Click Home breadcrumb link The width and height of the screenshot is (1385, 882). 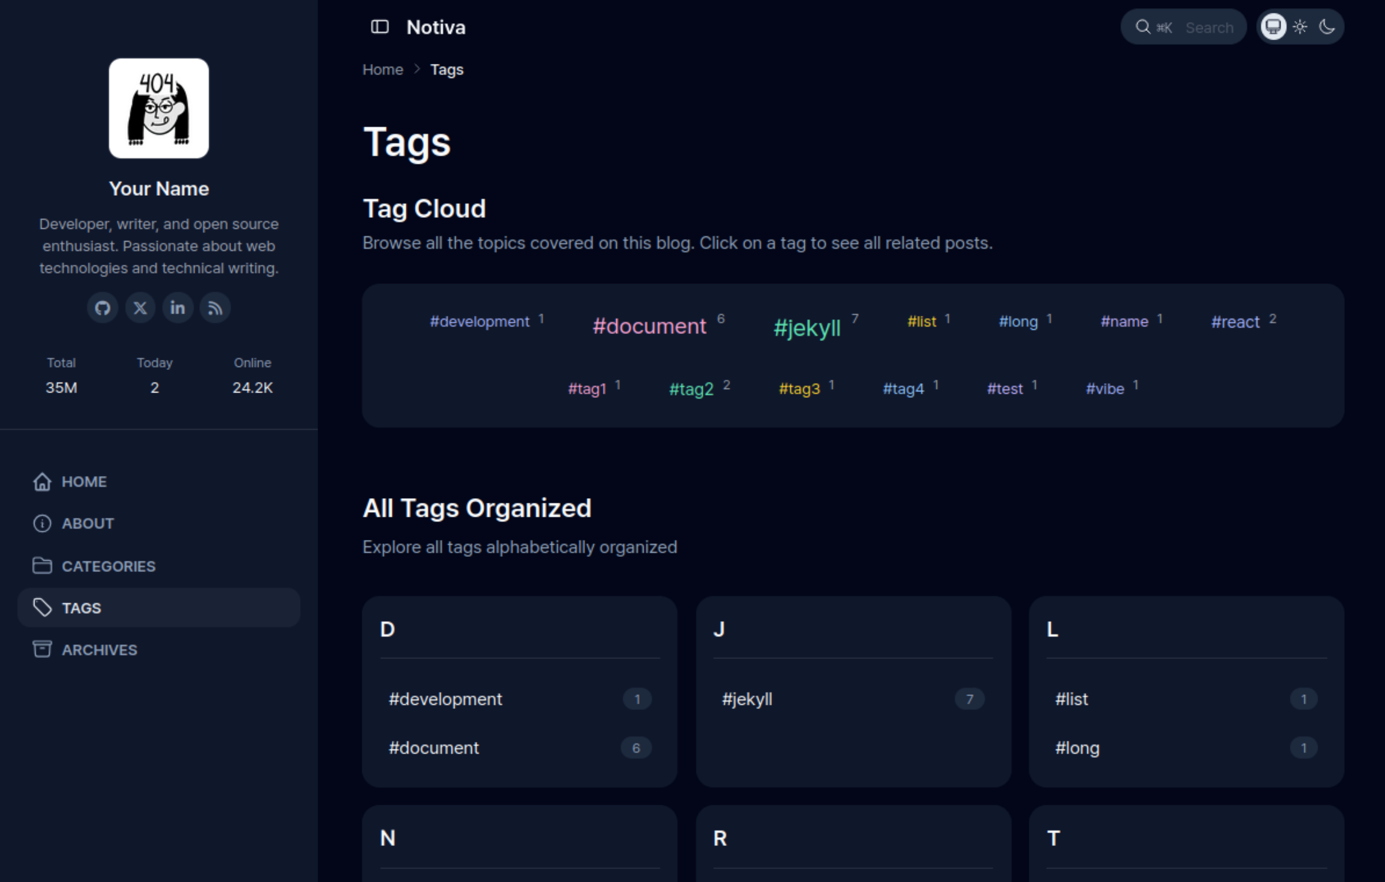(x=383, y=70)
